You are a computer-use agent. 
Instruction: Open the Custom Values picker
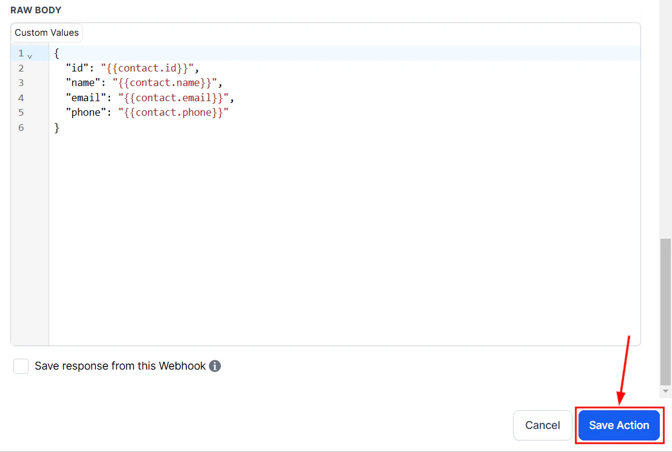[46, 33]
